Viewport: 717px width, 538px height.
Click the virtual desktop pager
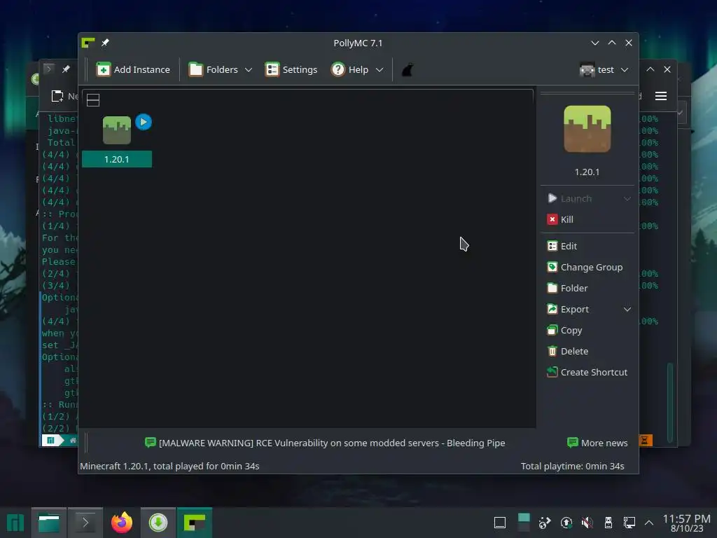tap(524, 523)
